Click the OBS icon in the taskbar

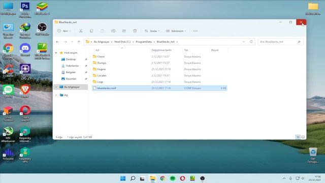click(x=203, y=178)
